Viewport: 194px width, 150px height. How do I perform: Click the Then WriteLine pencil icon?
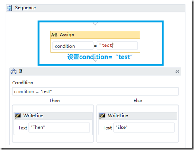click(x=18, y=115)
